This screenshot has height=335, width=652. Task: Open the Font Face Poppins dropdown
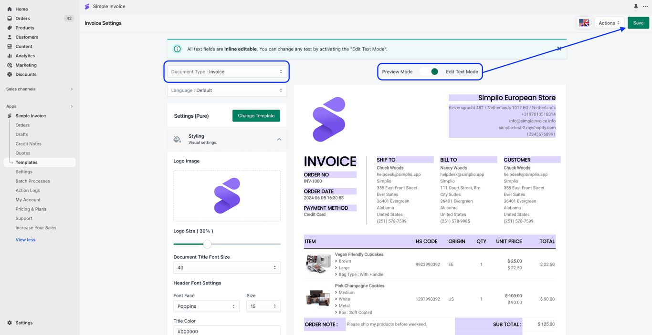[x=206, y=306]
